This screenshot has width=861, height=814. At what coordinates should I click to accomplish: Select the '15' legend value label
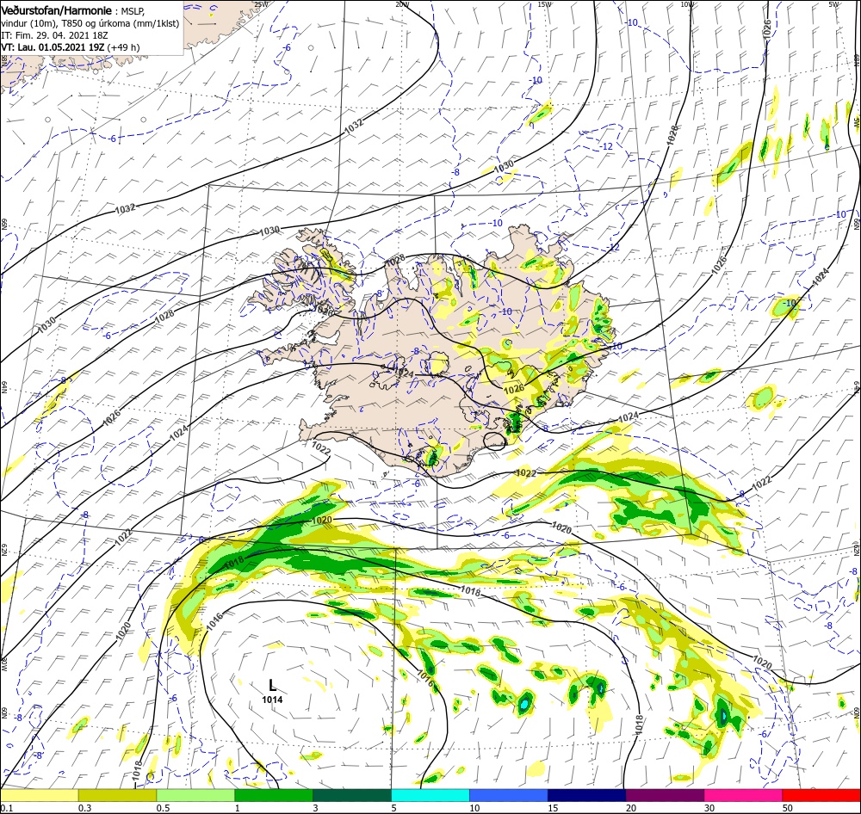(553, 808)
